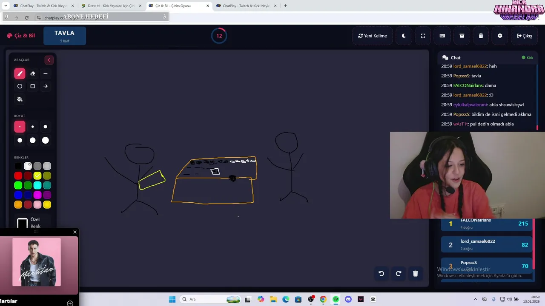This screenshot has height=306, width=545.
Task: Reload the browser page
Action: 26,17
